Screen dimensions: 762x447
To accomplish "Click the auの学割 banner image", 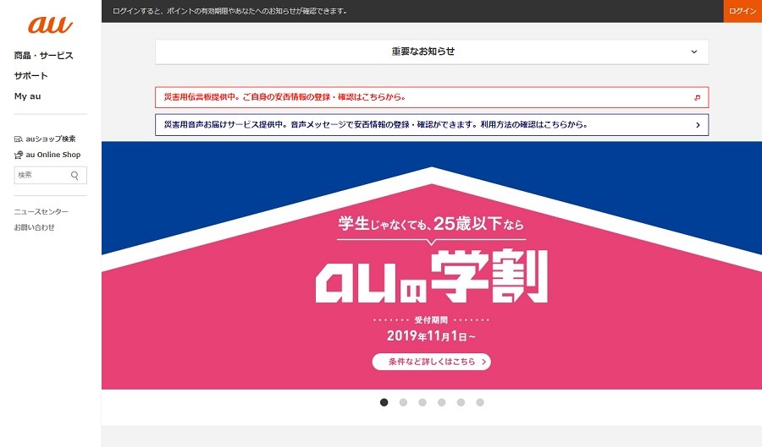I will click(x=432, y=265).
